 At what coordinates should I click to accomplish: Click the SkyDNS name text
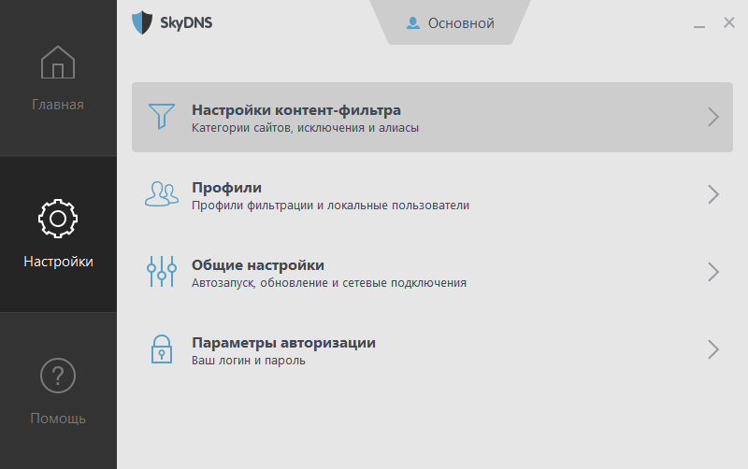point(186,22)
